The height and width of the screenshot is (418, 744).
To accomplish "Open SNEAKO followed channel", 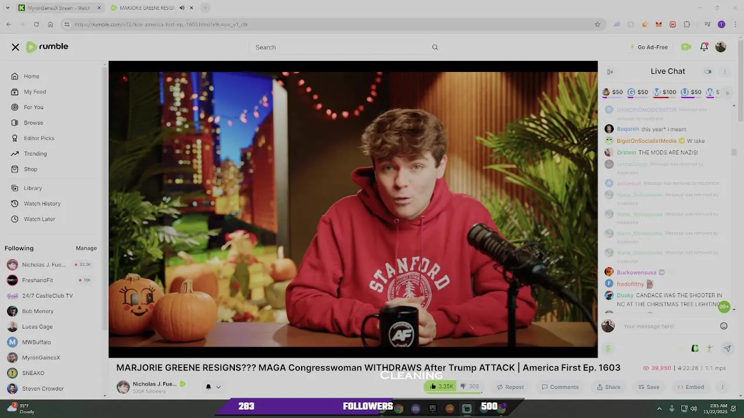I will coord(26,373).
